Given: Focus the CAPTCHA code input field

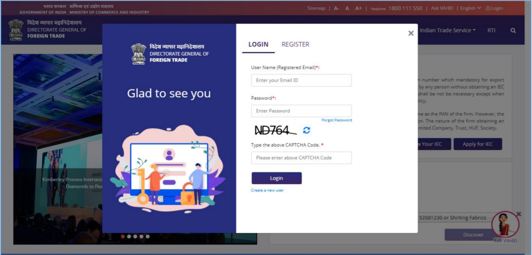Looking at the screenshot, I should [x=301, y=158].
